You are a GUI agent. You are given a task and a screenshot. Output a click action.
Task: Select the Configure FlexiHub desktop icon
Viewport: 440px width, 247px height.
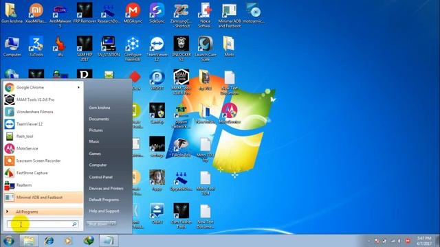coord(133,49)
